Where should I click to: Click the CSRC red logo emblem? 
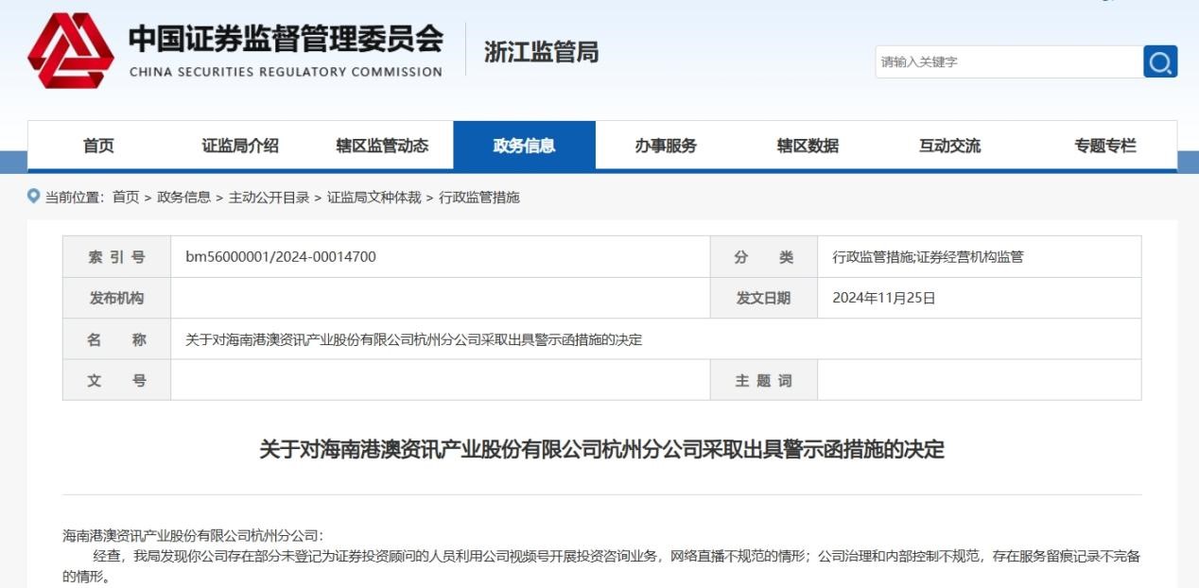(x=71, y=51)
